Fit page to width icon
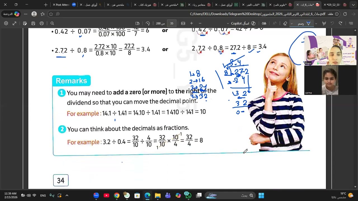 click(x=183, y=23)
